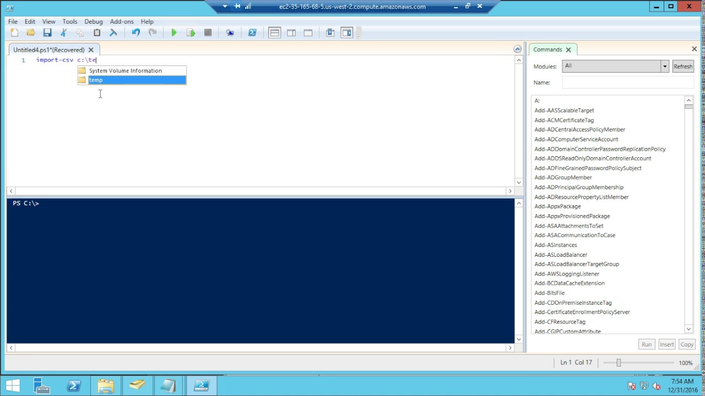The width and height of the screenshot is (705, 396).
Task: Open the Help menu
Action: point(147,21)
